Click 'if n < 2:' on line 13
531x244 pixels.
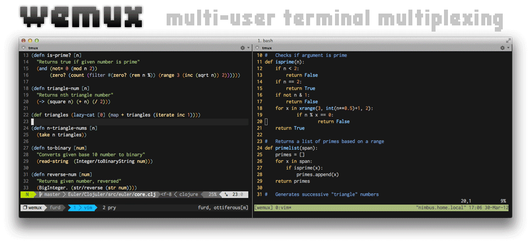point(287,68)
